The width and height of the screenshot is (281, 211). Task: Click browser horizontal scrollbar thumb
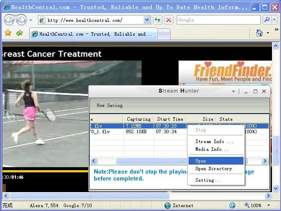tap(90, 196)
